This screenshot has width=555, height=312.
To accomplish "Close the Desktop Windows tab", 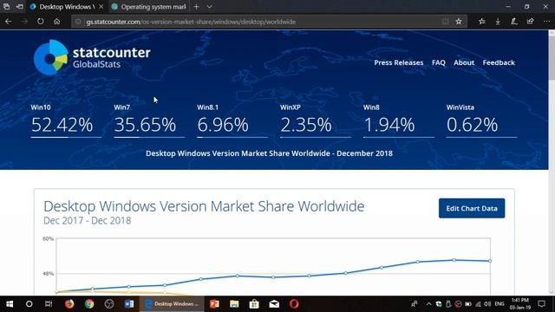I will pyautogui.click(x=101, y=6).
